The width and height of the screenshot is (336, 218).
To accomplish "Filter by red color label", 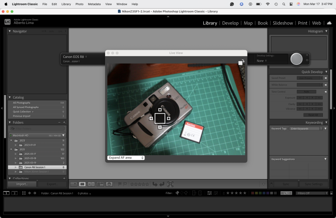I will tap(253, 193).
